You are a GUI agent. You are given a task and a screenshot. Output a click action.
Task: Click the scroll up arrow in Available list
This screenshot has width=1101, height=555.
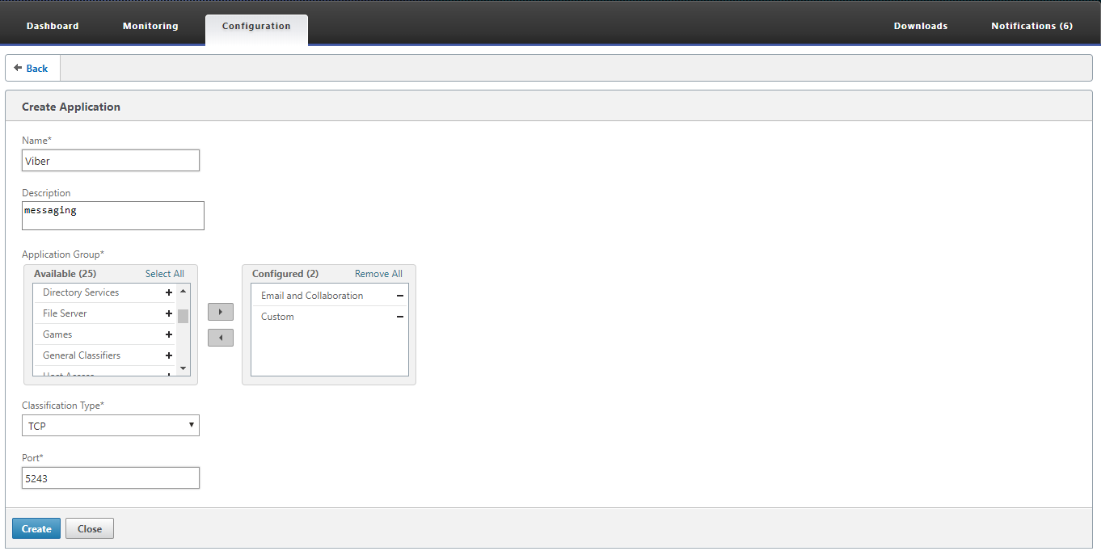coord(183,291)
